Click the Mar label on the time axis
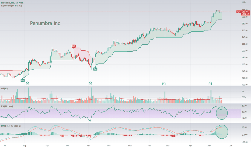Viewport: 251px width, 148px height. click(x=168, y=146)
